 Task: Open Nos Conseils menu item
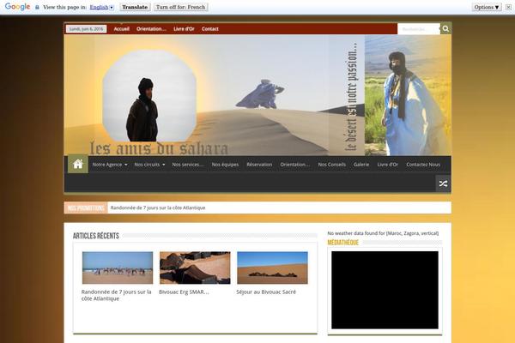[331, 165]
